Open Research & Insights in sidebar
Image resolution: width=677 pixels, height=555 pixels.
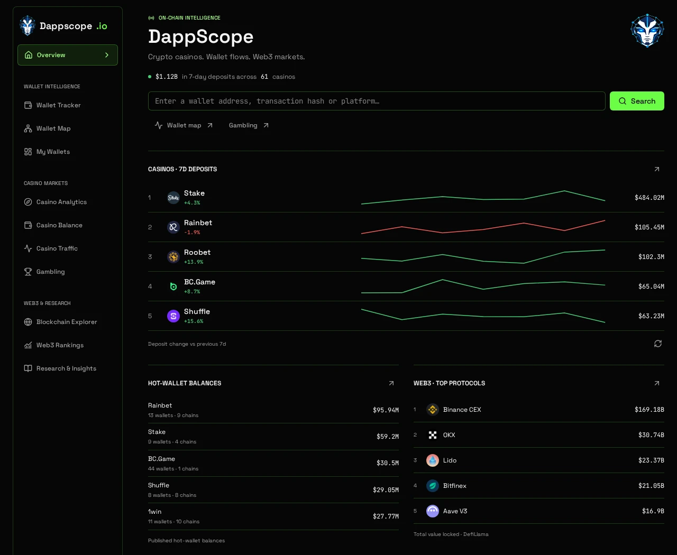[x=68, y=368]
